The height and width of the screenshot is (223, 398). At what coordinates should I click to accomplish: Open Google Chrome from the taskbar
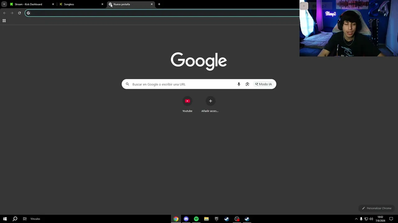click(x=176, y=219)
